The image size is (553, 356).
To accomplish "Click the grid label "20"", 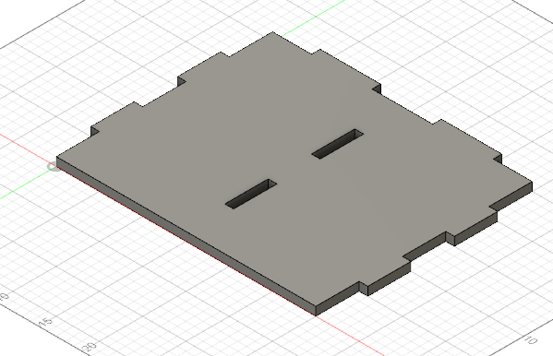I will pos(90,347).
